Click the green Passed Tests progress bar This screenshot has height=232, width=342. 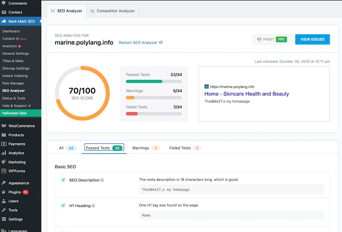[144, 81]
